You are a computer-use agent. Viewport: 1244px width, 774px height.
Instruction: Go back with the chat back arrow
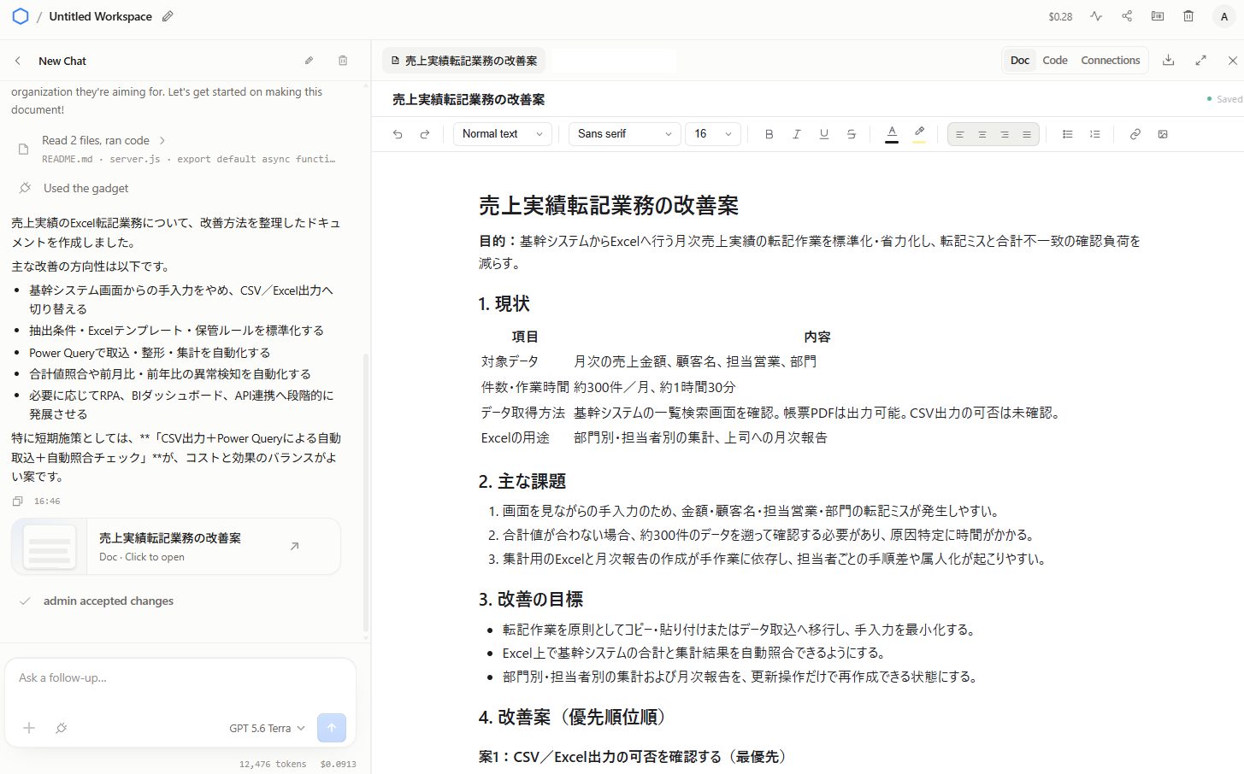point(18,61)
